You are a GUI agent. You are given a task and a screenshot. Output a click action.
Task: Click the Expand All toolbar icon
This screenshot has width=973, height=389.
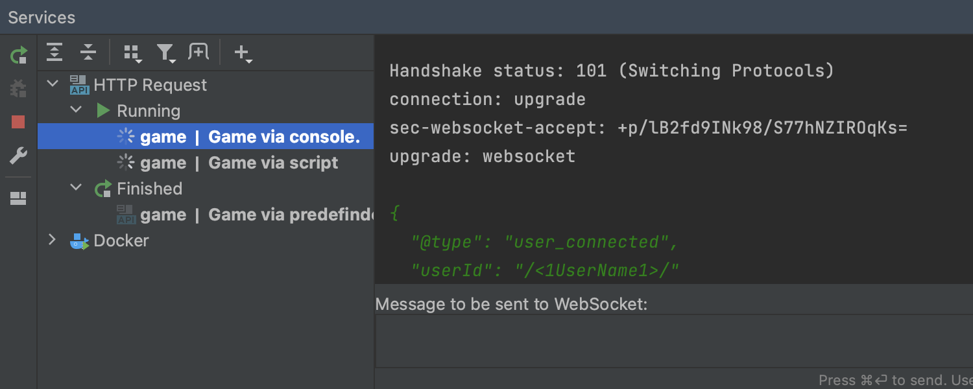coord(54,53)
